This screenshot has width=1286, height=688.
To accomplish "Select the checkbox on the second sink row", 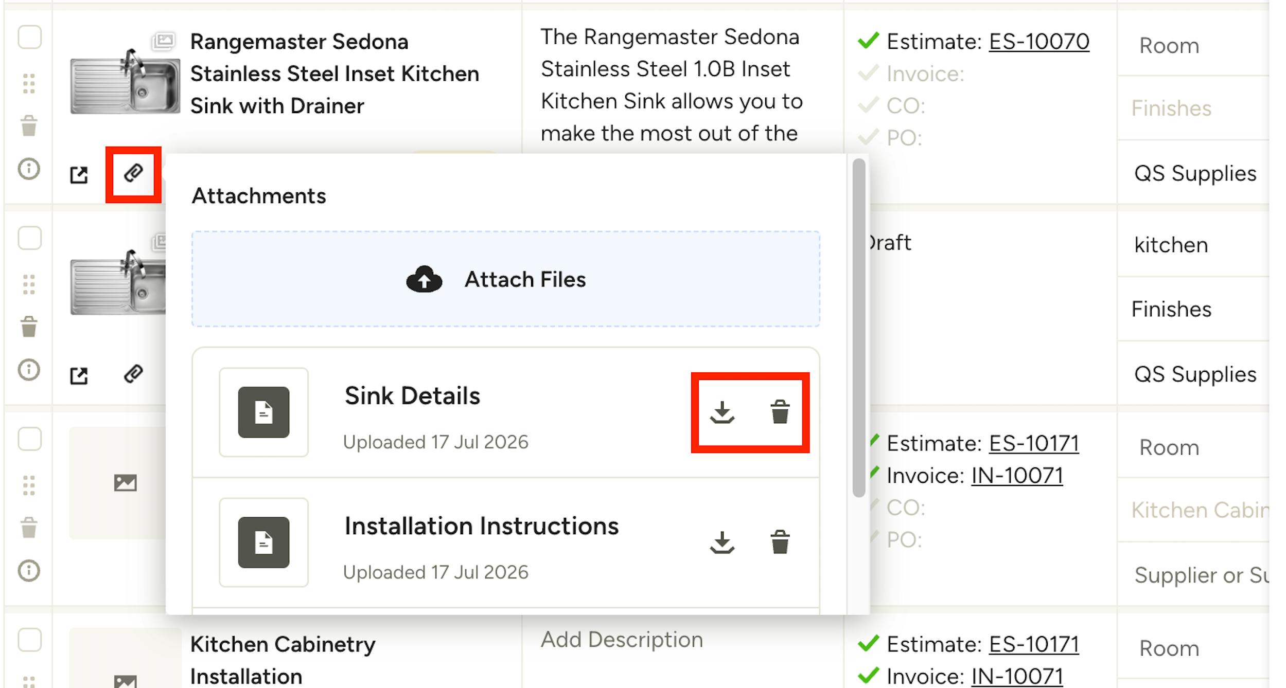I will tap(29, 238).
